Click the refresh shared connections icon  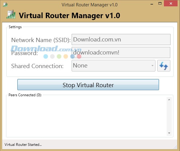pyautogui.click(x=164, y=66)
